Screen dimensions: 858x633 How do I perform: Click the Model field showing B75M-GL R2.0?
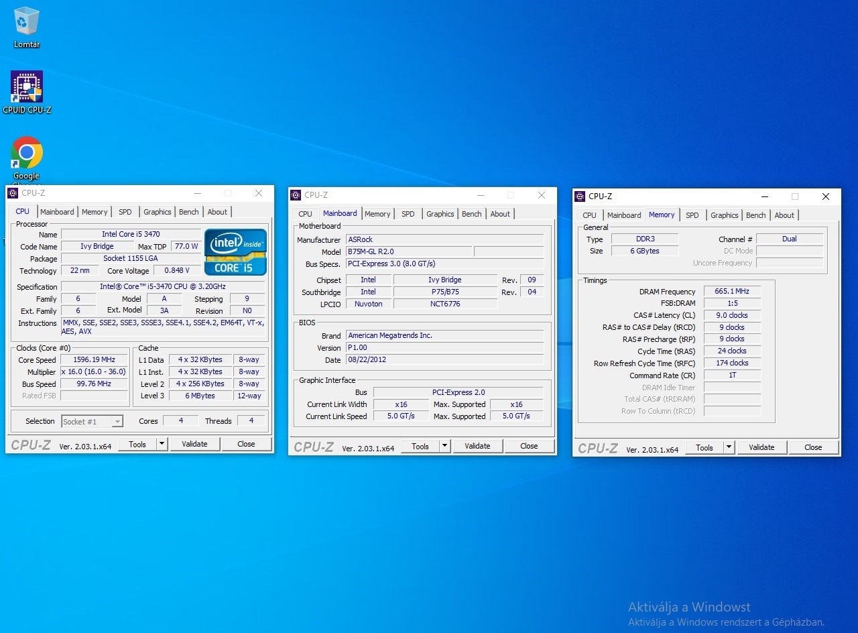409,251
